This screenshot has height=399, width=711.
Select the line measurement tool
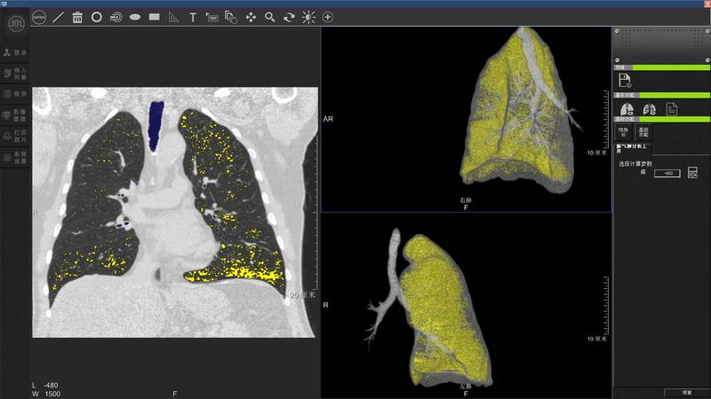click(x=58, y=18)
